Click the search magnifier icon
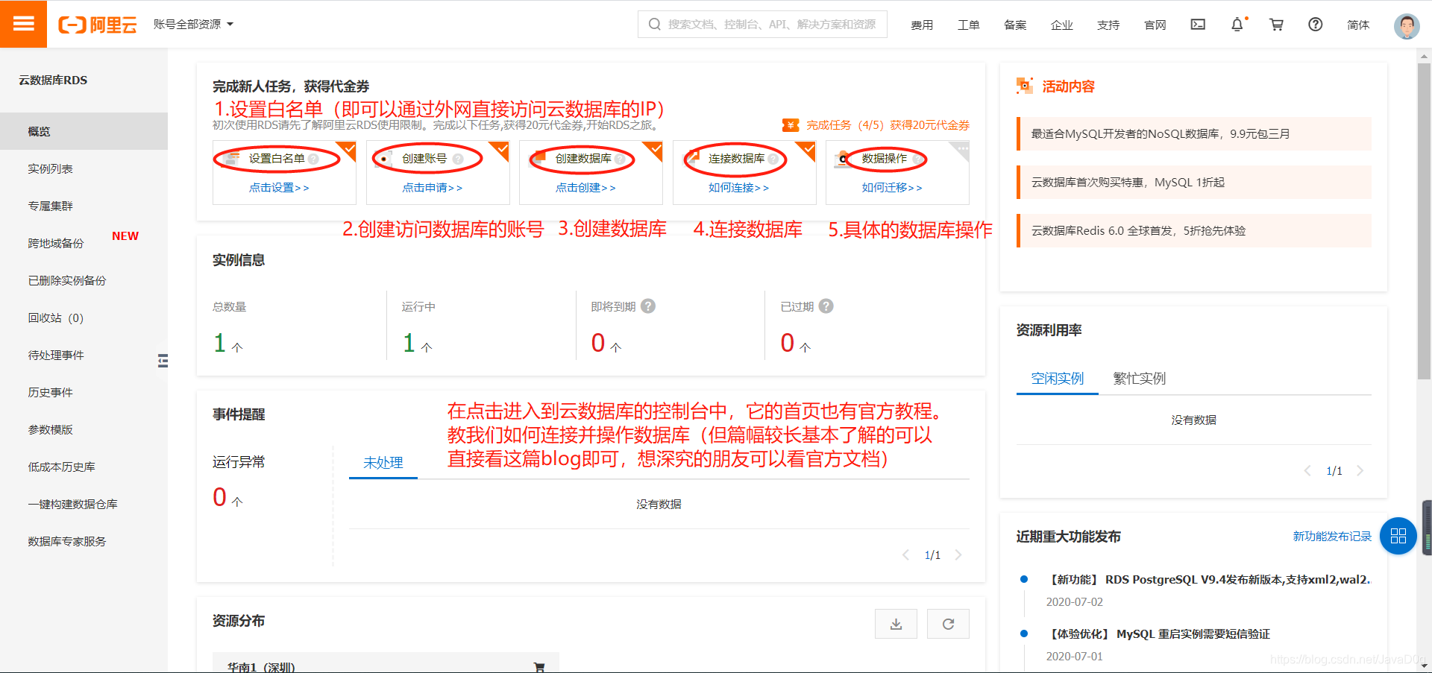Viewport: 1432px width, 673px height. [655, 24]
